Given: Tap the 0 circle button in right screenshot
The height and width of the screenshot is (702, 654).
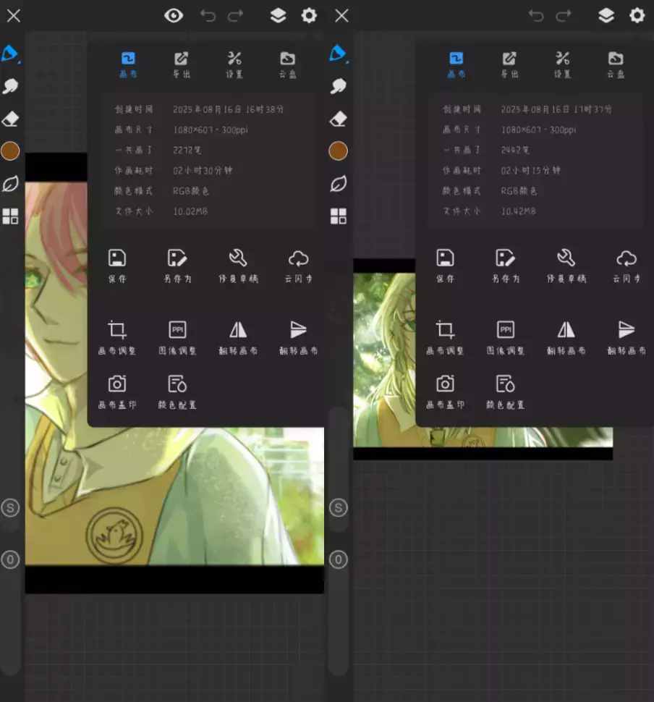Looking at the screenshot, I should tap(339, 559).
